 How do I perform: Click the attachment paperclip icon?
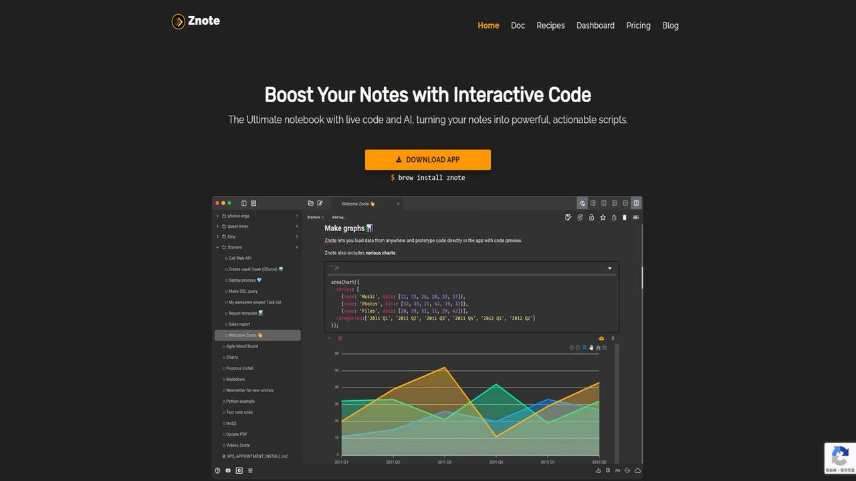[x=580, y=217]
